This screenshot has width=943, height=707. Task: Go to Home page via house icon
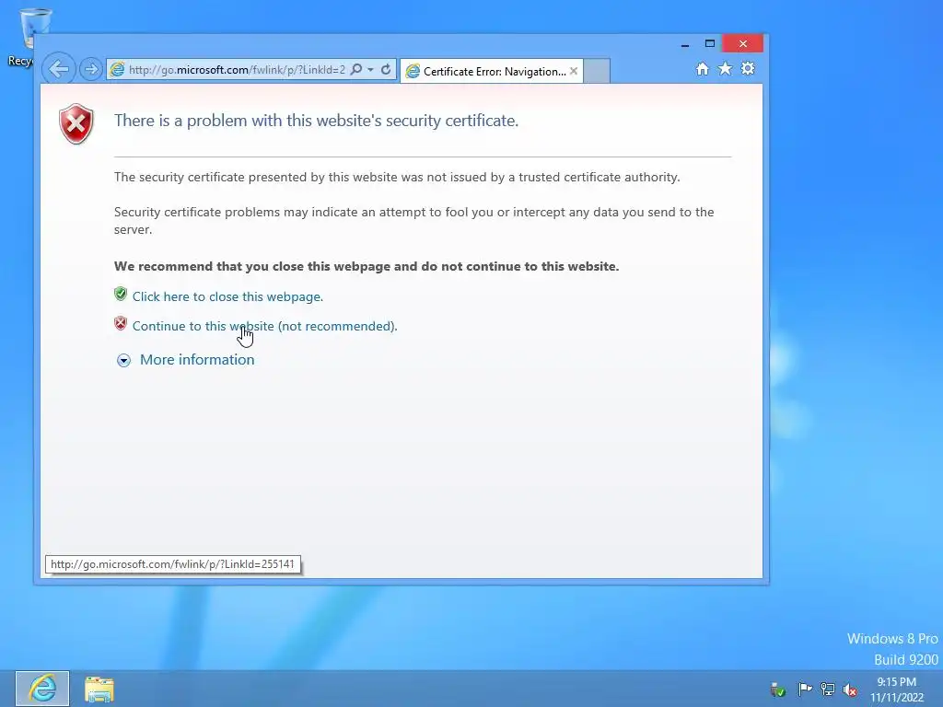[703, 68]
